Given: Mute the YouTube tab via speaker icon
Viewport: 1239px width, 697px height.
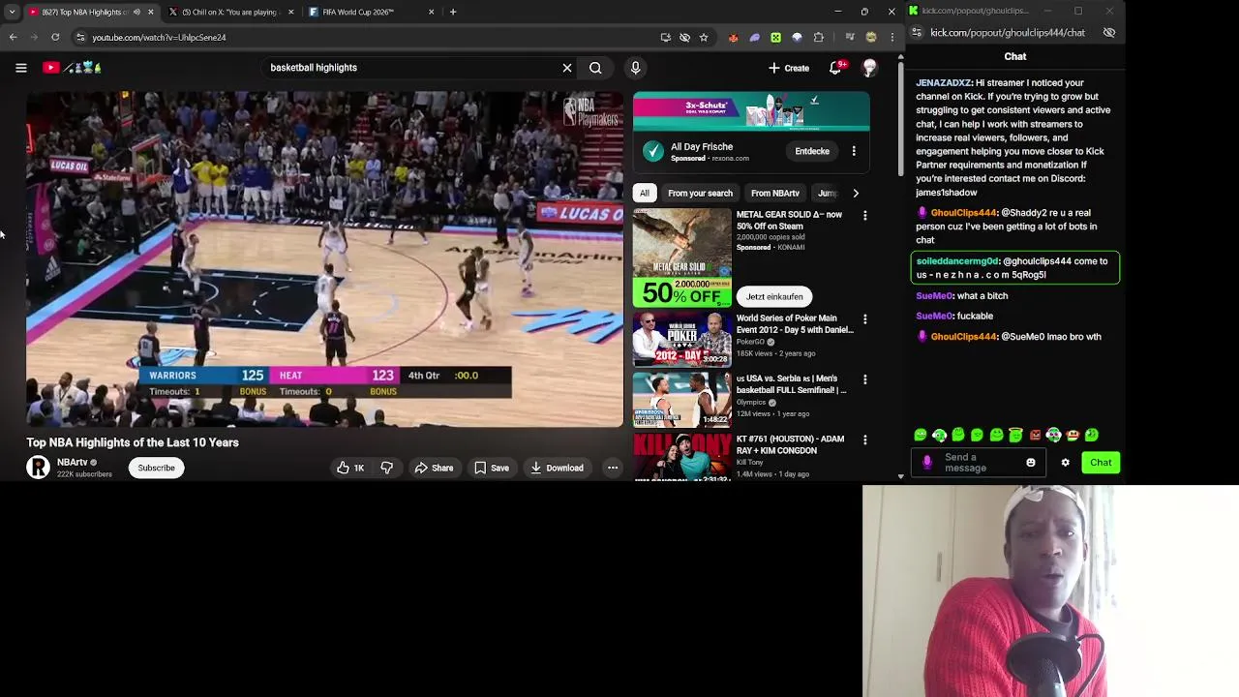Looking at the screenshot, I should pos(136,12).
